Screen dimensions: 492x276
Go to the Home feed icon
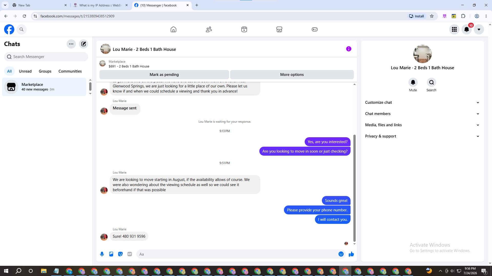[x=173, y=29]
